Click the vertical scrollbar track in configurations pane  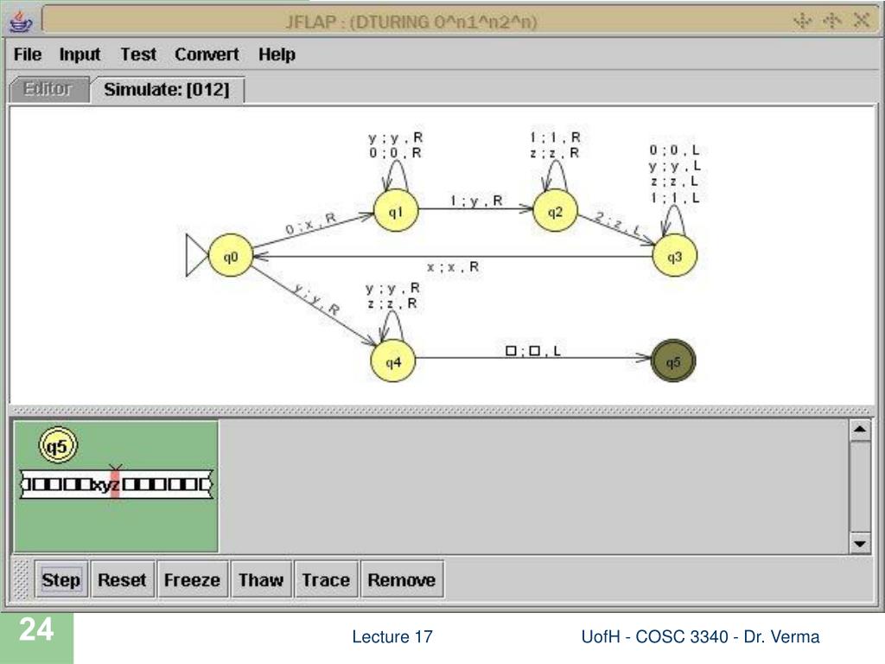click(860, 487)
